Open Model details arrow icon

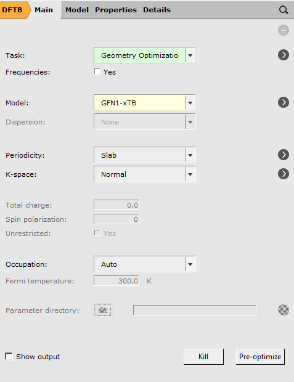point(284,102)
